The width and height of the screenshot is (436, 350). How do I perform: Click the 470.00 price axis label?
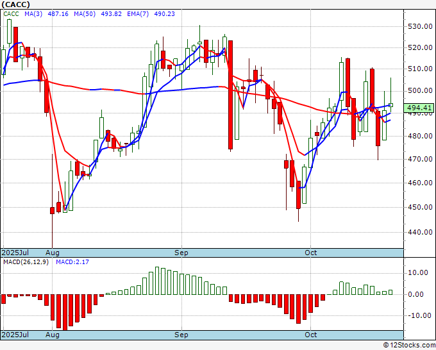point(420,159)
